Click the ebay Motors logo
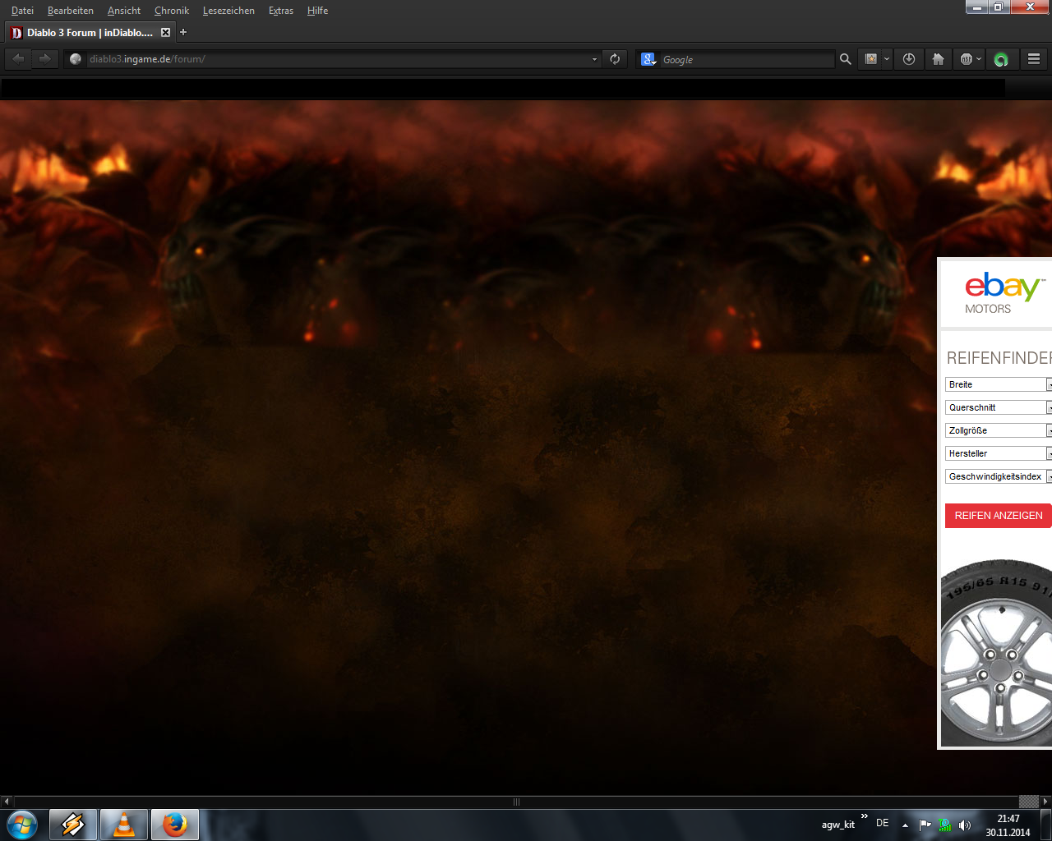The width and height of the screenshot is (1052, 841). coord(1004,294)
